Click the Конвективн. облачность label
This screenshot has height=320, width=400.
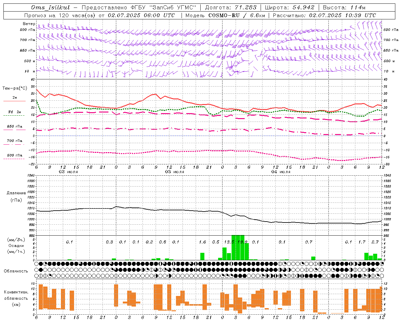[16, 295]
